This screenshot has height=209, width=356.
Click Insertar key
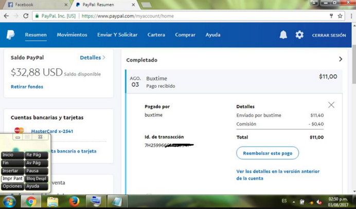click(x=12, y=171)
